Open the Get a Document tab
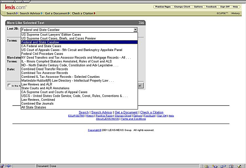Screen dimensions: 246x168 point(57,13)
